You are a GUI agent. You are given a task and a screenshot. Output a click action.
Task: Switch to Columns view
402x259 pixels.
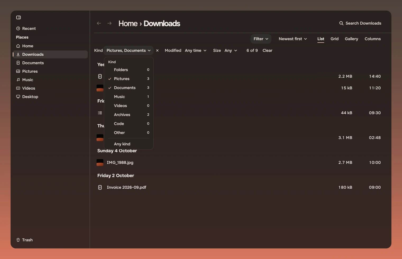[373, 39]
